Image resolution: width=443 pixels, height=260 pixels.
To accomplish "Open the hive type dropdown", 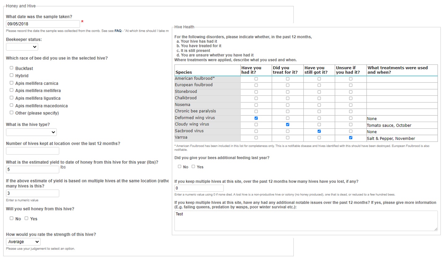I will tap(31, 132).
